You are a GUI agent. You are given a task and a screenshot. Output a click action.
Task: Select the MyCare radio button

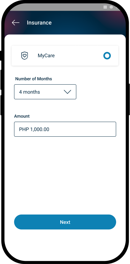[107, 56]
